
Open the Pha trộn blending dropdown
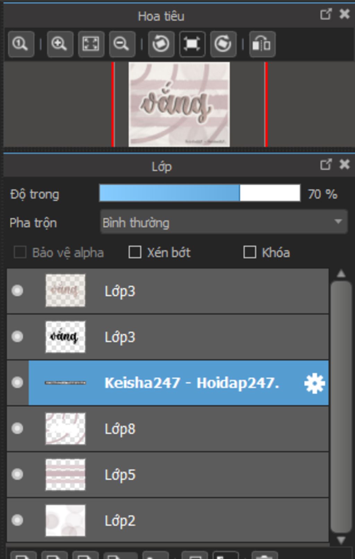pyautogui.click(x=224, y=222)
